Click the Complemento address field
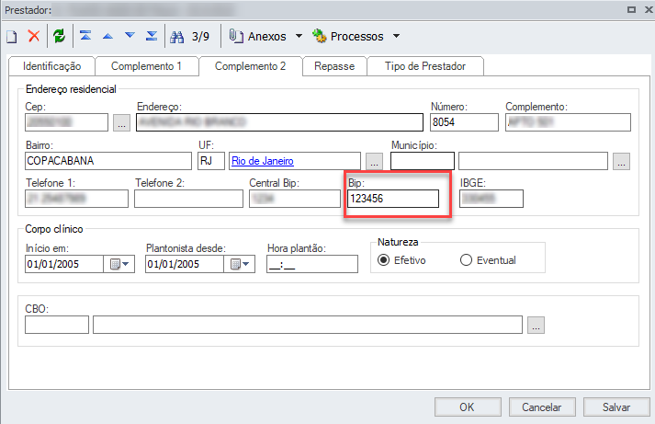 [568, 122]
